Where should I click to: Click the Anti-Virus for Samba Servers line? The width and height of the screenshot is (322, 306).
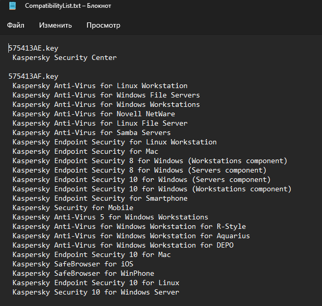pos(92,132)
